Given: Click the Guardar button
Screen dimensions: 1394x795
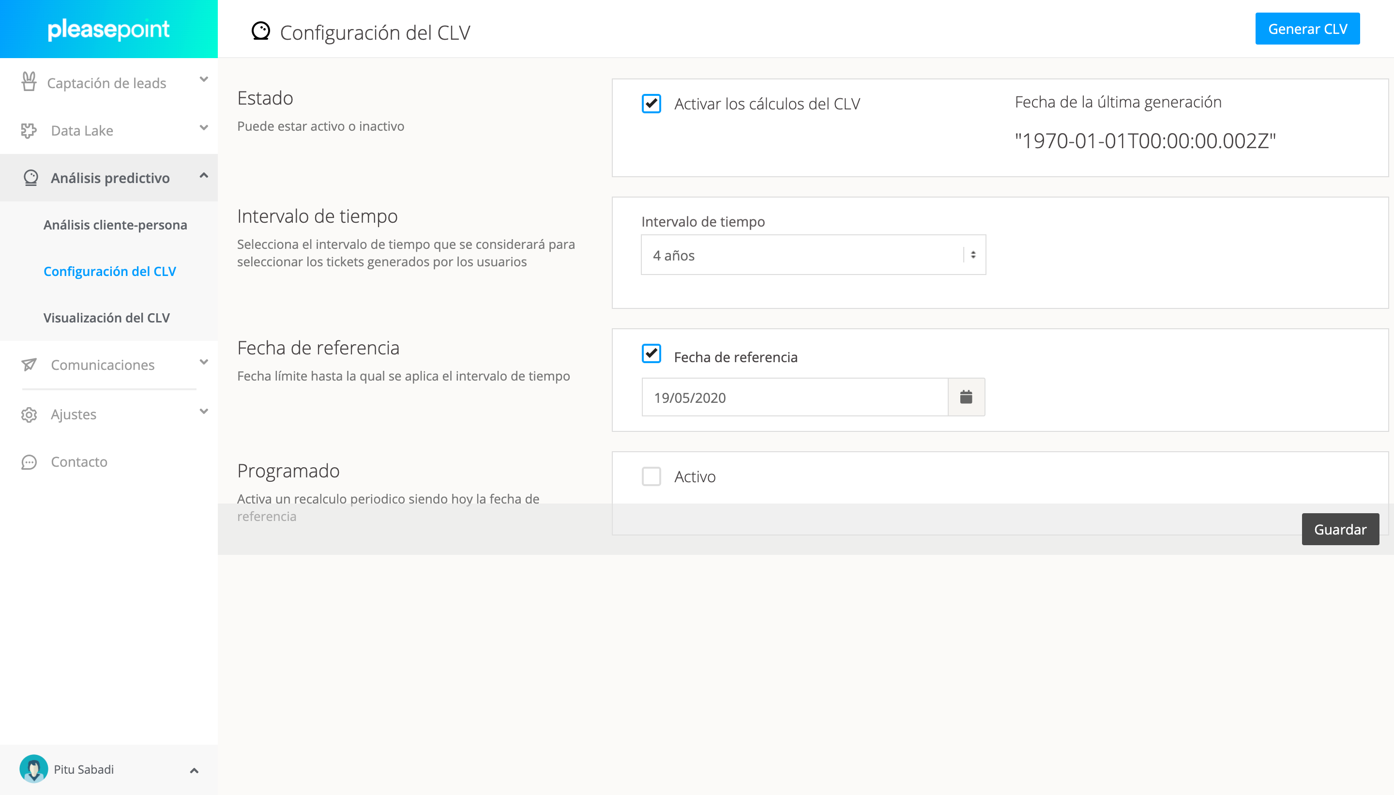Looking at the screenshot, I should (1340, 529).
